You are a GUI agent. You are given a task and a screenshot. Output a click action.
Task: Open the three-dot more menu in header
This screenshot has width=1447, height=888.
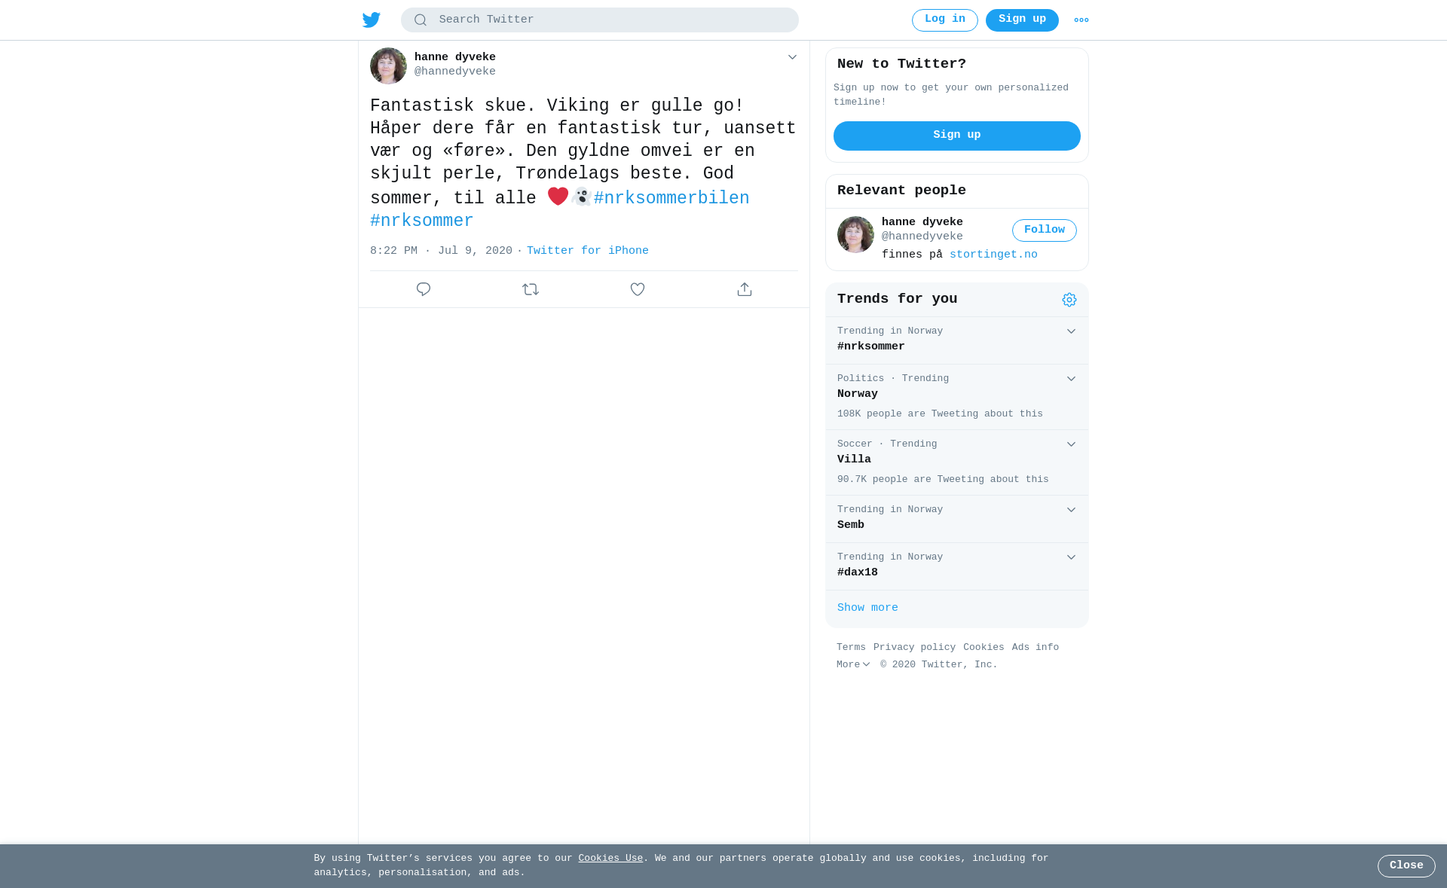point(1081,20)
